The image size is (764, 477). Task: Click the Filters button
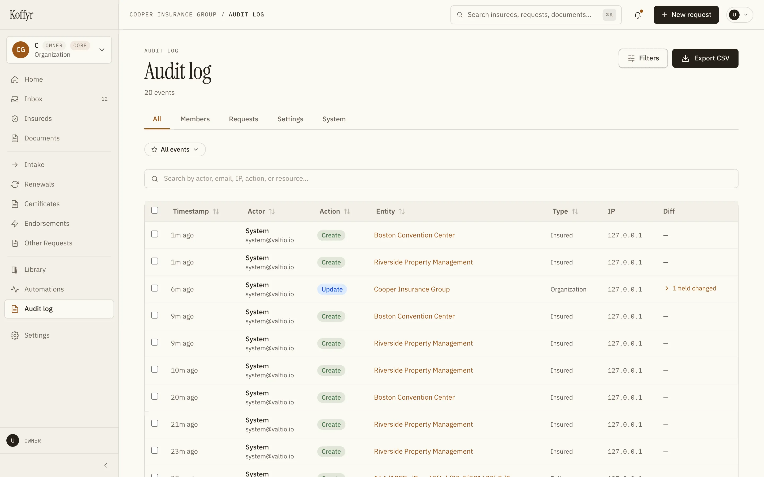coord(643,58)
